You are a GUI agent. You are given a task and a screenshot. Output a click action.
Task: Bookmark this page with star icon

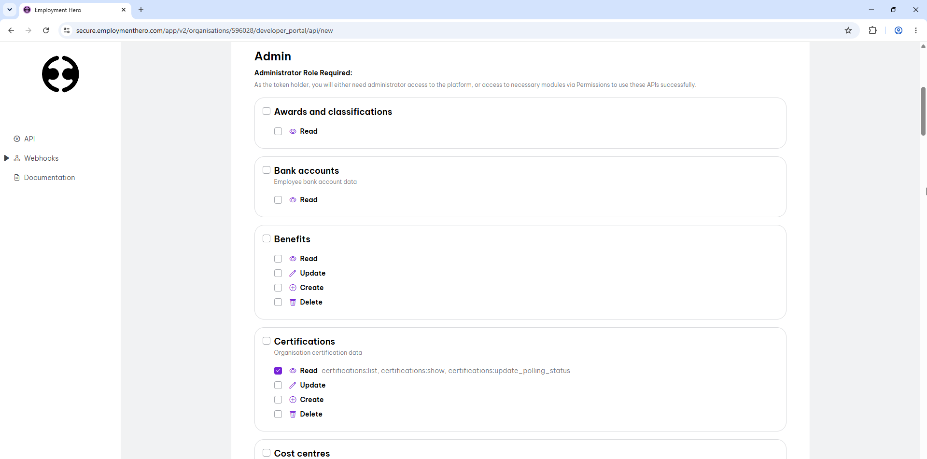(x=848, y=30)
